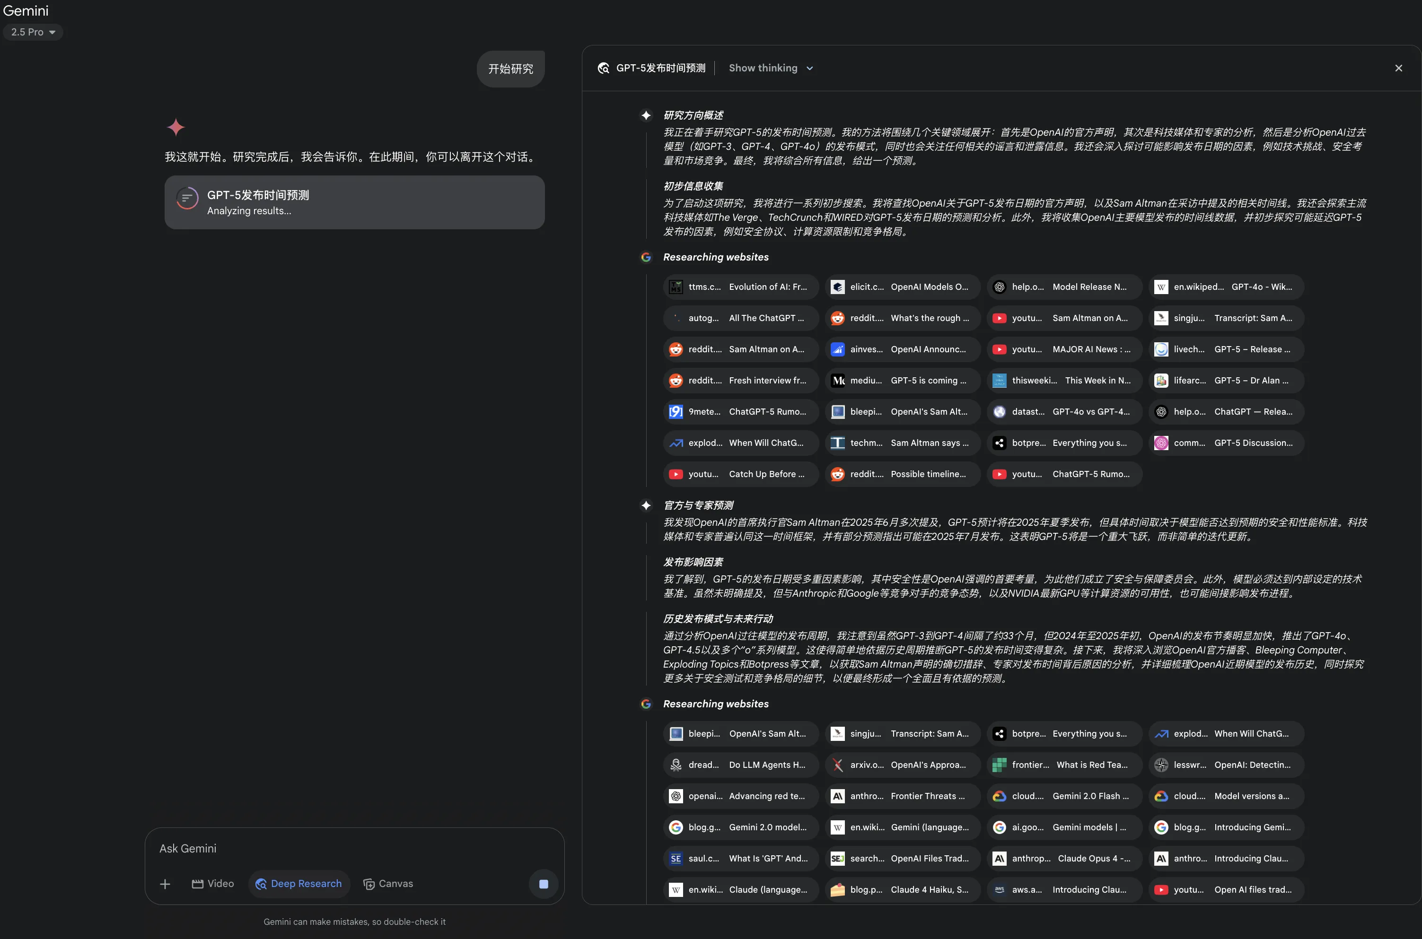Open en.wiki... Gemini (language source
The width and height of the screenshot is (1422, 939).
click(903, 827)
